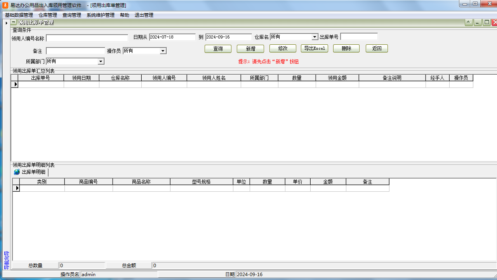The height and width of the screenshot is (280, 497).
Task: Maximize the inner 领用出库单管理 panel
Action: pos(486,23)
